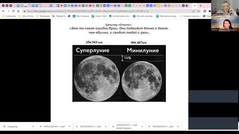Image resolution: width=239 pixels, height=134 pixels.
Task: Bookmark this page with the star
Action: click(x=198, y=11)
